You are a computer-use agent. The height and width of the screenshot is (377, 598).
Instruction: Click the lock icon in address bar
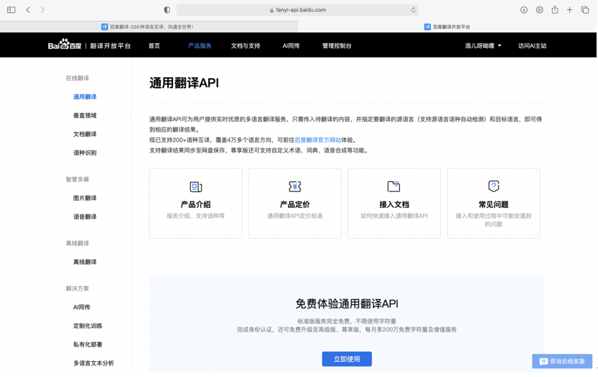point(272,10)
